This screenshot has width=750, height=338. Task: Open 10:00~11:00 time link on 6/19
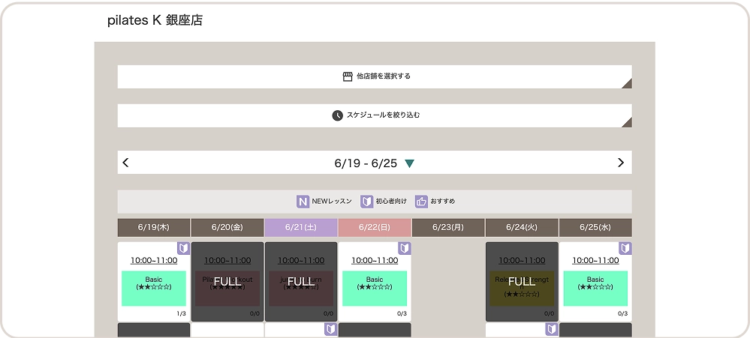click(x=154, y=261)
